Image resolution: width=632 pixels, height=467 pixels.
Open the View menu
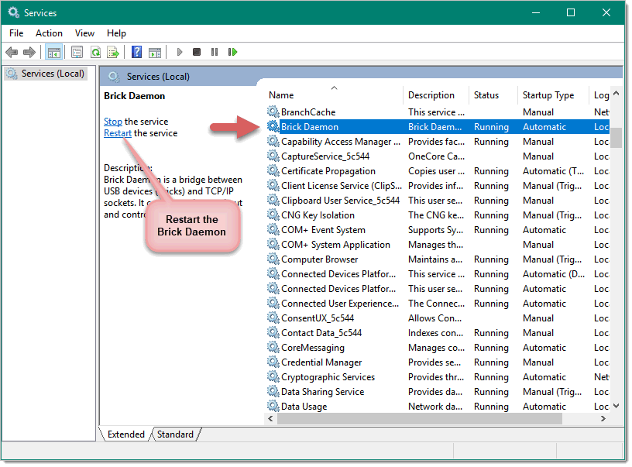click(84, 33)
